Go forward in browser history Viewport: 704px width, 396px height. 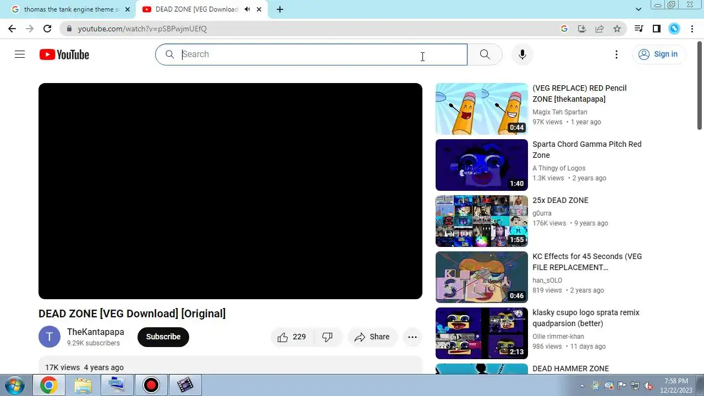pos(30,29)
